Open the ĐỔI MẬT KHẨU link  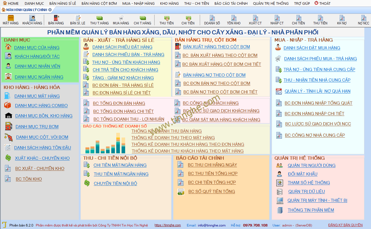pos(302,174)
